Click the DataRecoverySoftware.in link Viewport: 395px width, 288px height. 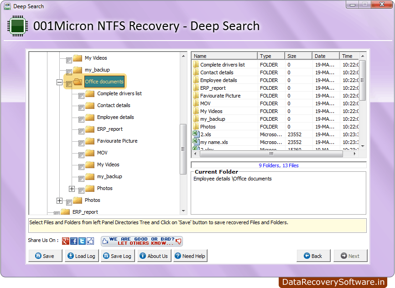coord(333,282)
